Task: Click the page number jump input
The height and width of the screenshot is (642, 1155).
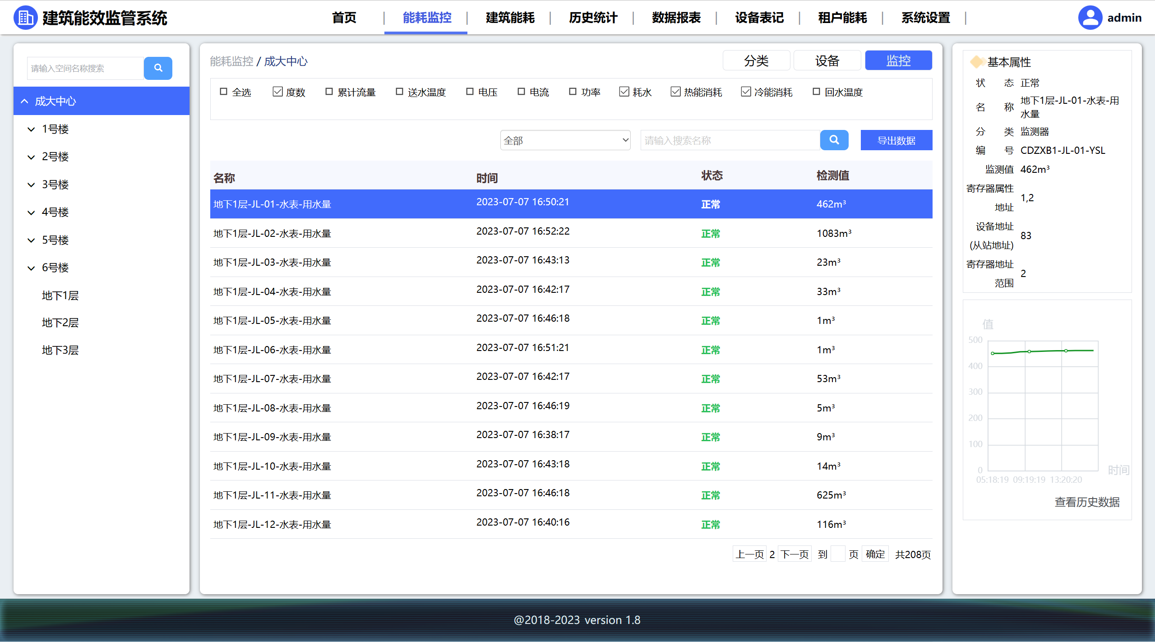Action: click(838, 554)
